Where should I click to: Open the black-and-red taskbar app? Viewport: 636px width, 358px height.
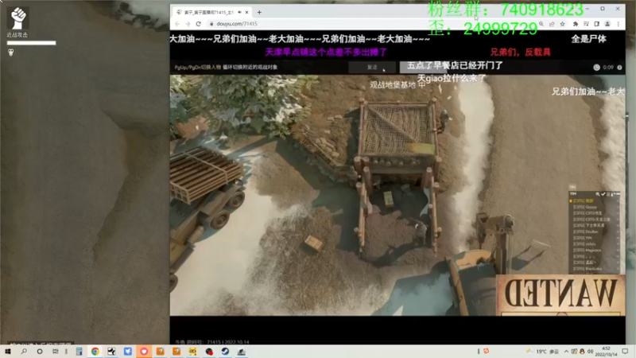pyautogui.click(x=209, y=352)
